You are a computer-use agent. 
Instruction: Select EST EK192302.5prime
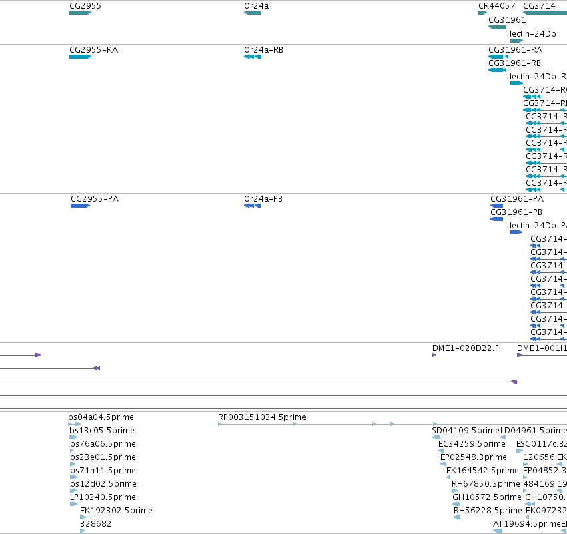click(116, 511)
